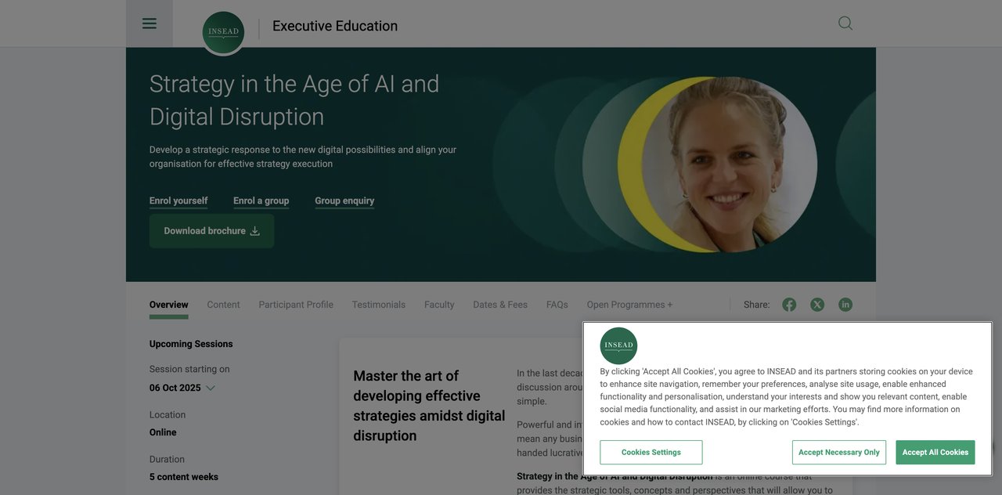The image size is (1002, 495).
Task: Share on Facebook icon
Action: [789, 305]
